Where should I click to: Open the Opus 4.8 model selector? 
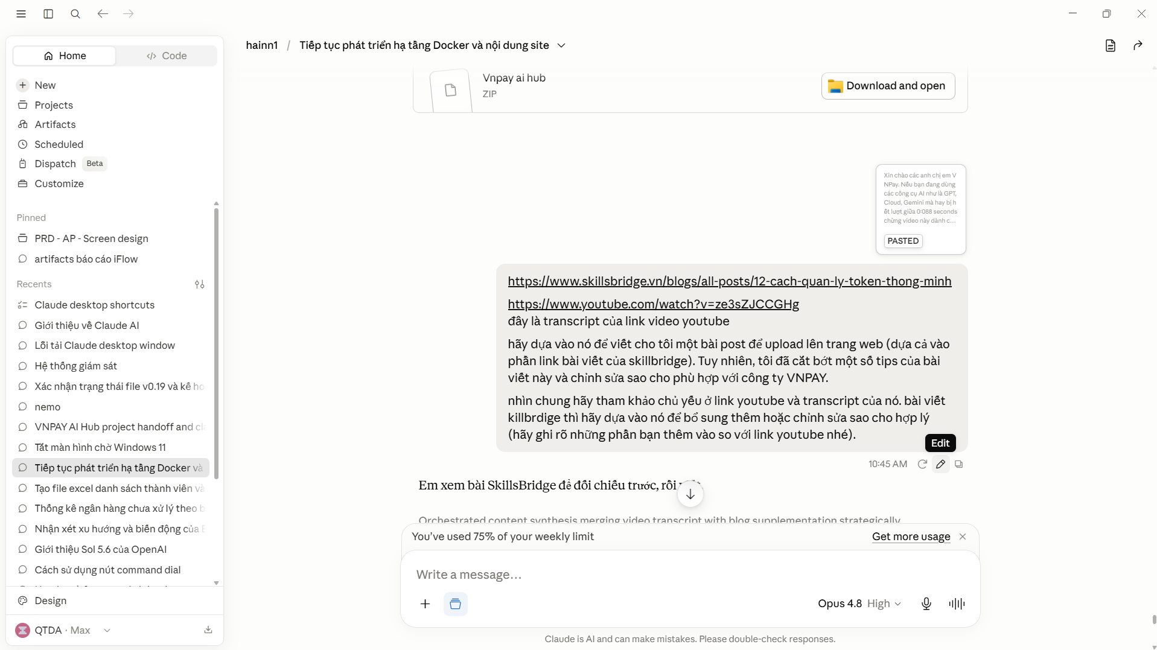[x=859, y=604]
